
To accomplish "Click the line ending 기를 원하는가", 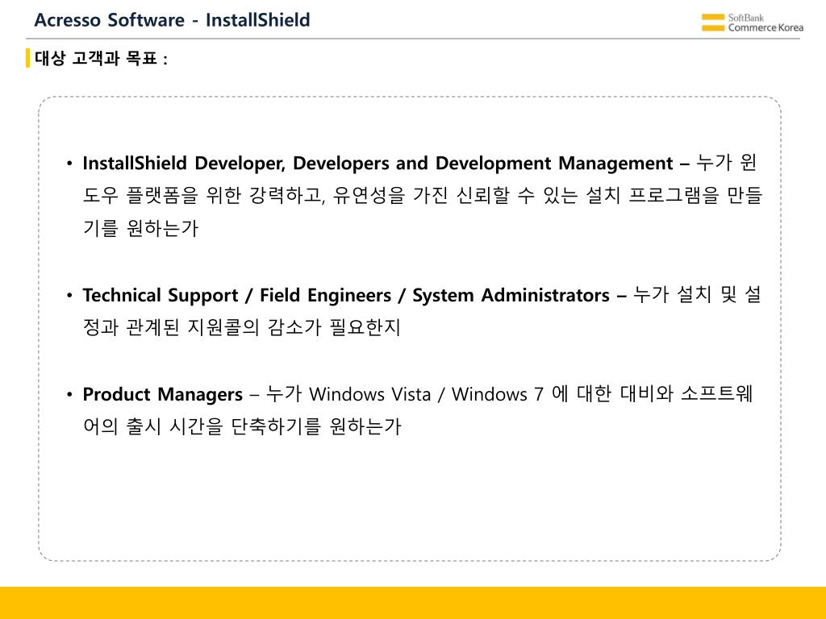I will tap(140, 228).
